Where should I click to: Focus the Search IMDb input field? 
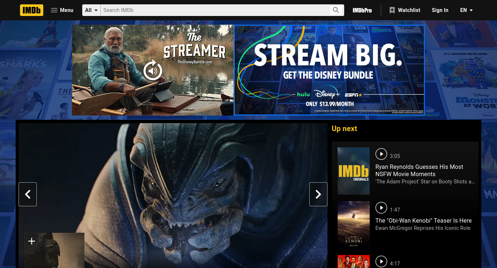[x=215, y=10]
